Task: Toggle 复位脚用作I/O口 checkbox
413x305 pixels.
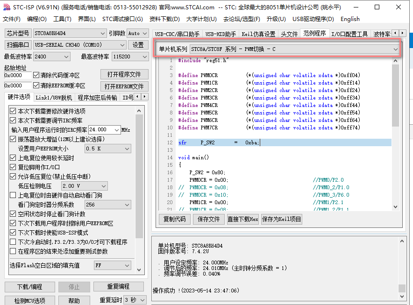Action: [13, 167]
